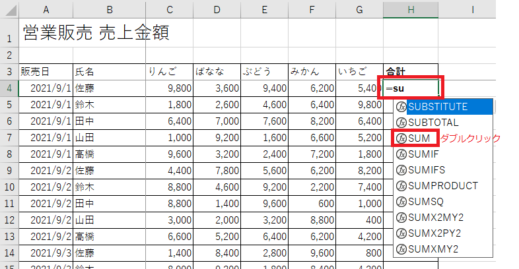Image resolution: width=519 pixels, height=269 pixels.
Task: Click cell H4 containing =su
Action: (411, 88)
